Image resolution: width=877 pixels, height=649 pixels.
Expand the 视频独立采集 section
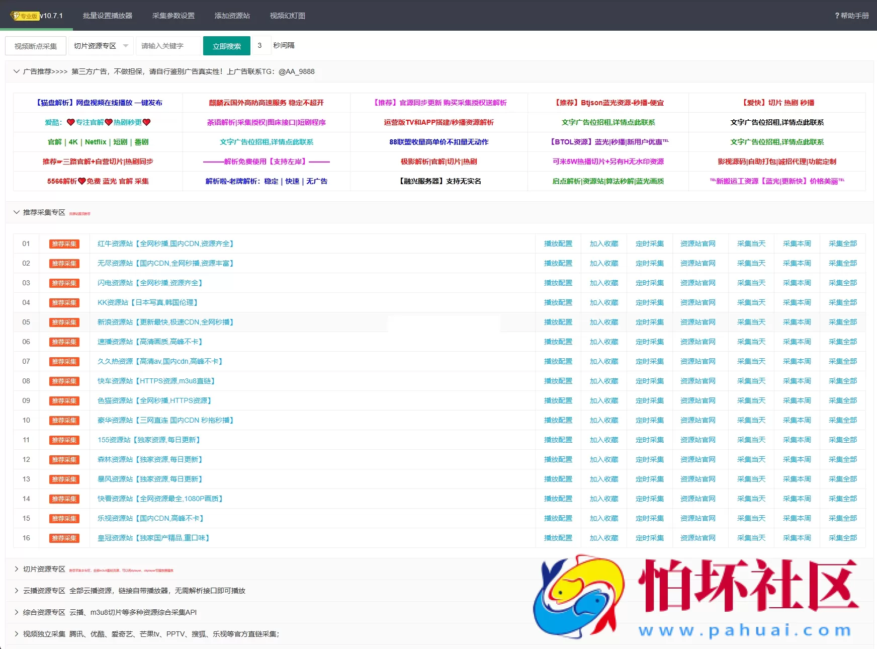coord(17,634)
